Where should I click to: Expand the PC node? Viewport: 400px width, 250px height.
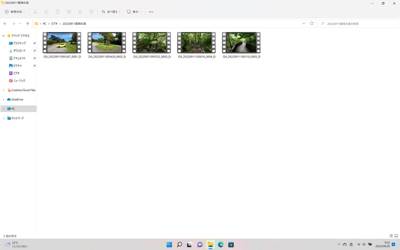click(3, 109)
